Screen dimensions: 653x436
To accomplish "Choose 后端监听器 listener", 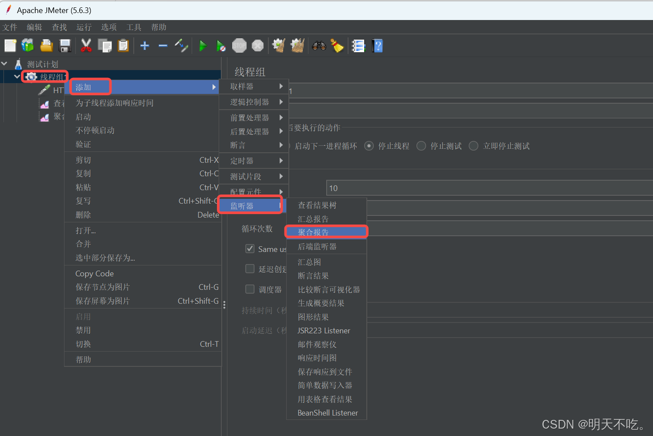I will 326,247.
